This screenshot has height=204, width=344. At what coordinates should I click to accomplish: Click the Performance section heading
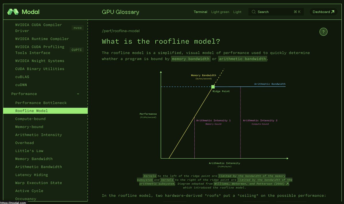coord(24,94)
